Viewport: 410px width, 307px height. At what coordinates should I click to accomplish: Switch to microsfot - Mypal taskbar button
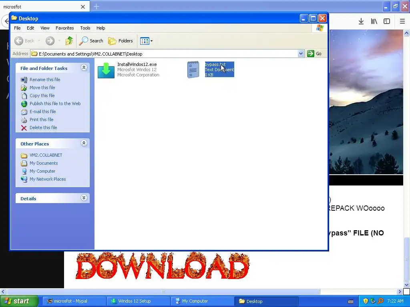(x=74, y=301)
